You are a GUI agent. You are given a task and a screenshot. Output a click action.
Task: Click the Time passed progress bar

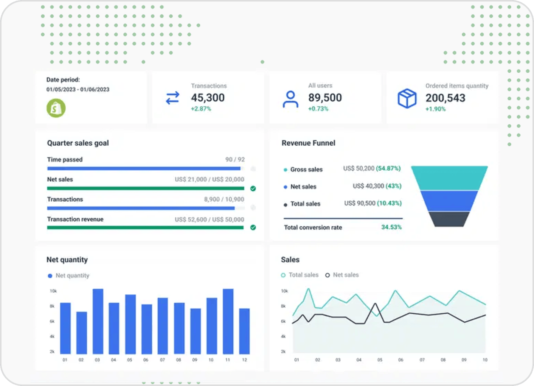point(144,169)
